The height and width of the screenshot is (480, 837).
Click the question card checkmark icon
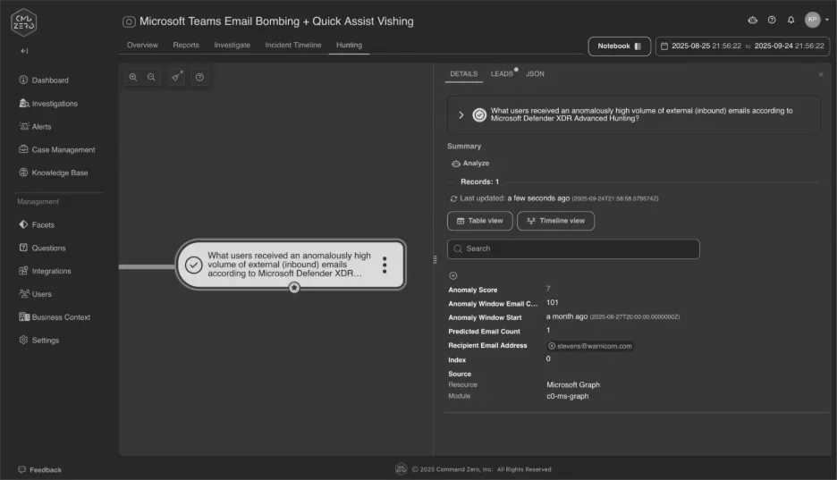479,115
